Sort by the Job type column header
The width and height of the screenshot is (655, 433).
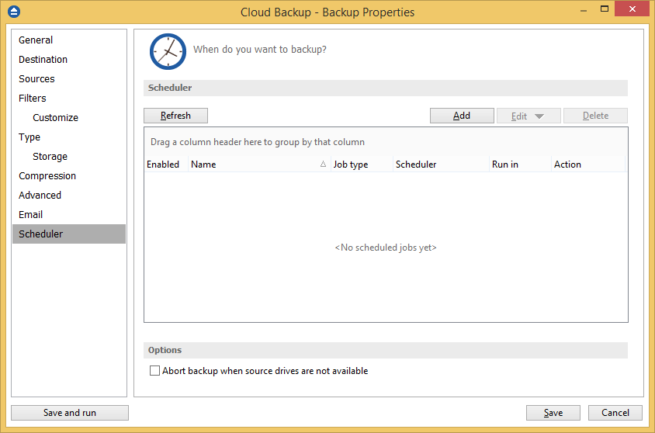pos(351,165)
